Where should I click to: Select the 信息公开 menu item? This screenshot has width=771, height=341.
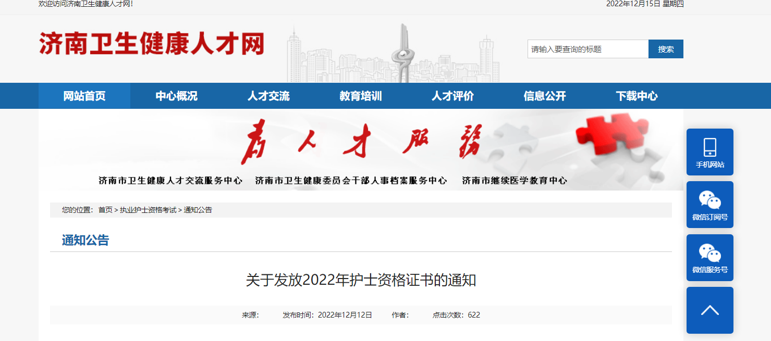tap(545, 96)
